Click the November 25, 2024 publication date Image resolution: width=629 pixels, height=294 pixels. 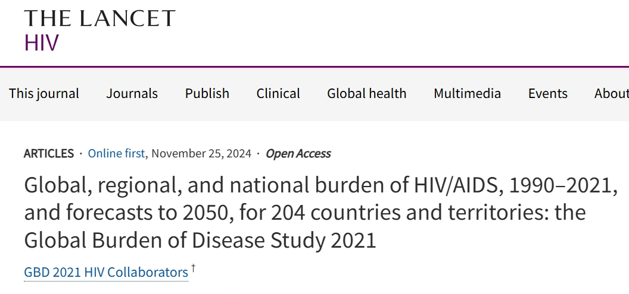[203, 153]
